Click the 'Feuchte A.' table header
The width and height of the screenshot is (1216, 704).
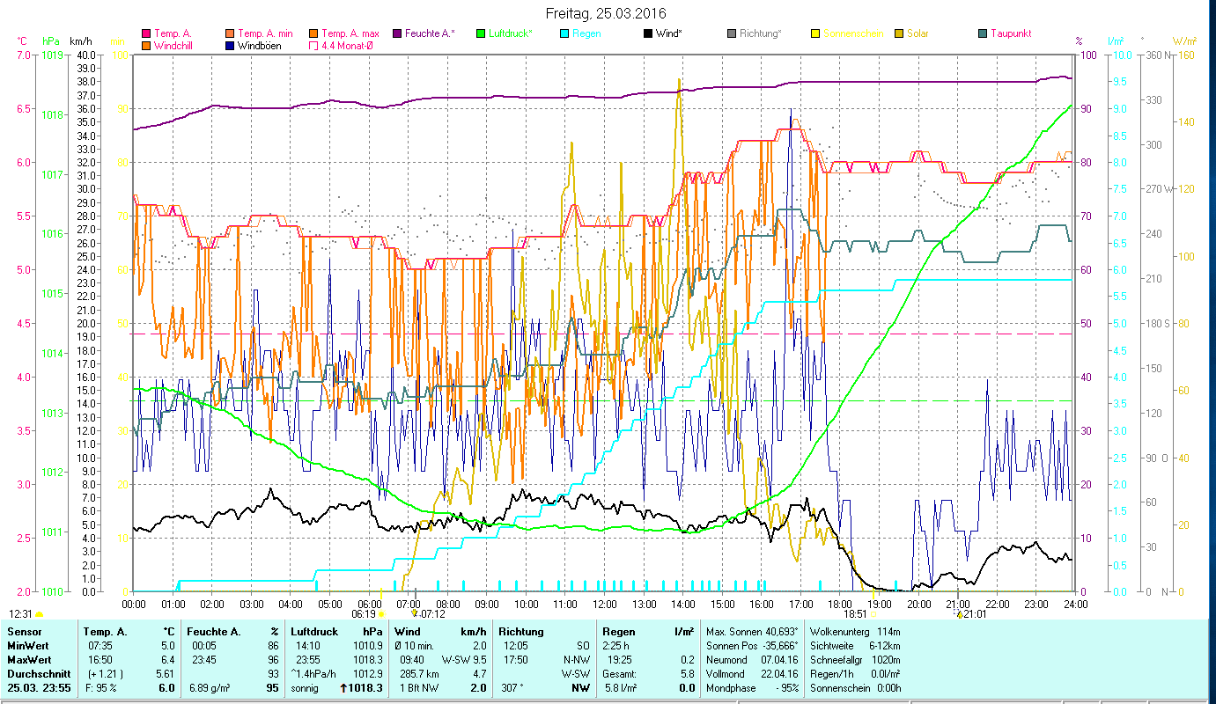213,632
